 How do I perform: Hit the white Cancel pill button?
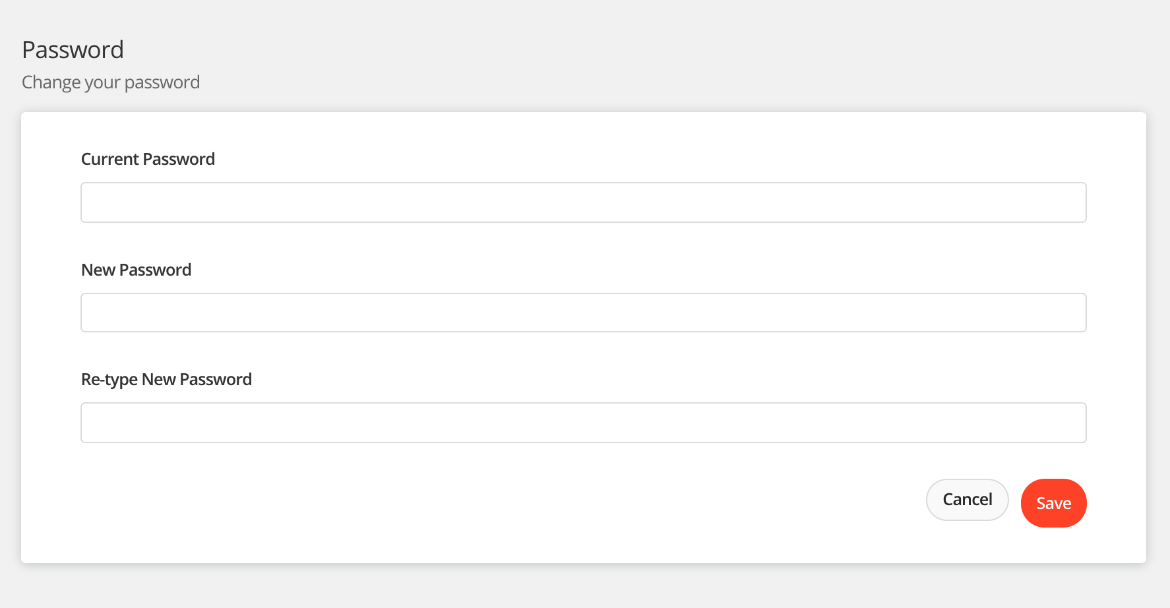pos(967,500)
